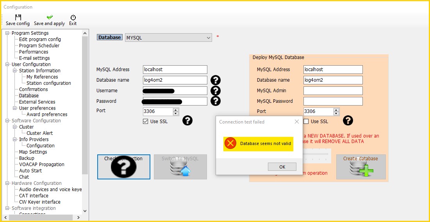Click the Create database button
Screen dimensions: 430x222
[361, 167]
